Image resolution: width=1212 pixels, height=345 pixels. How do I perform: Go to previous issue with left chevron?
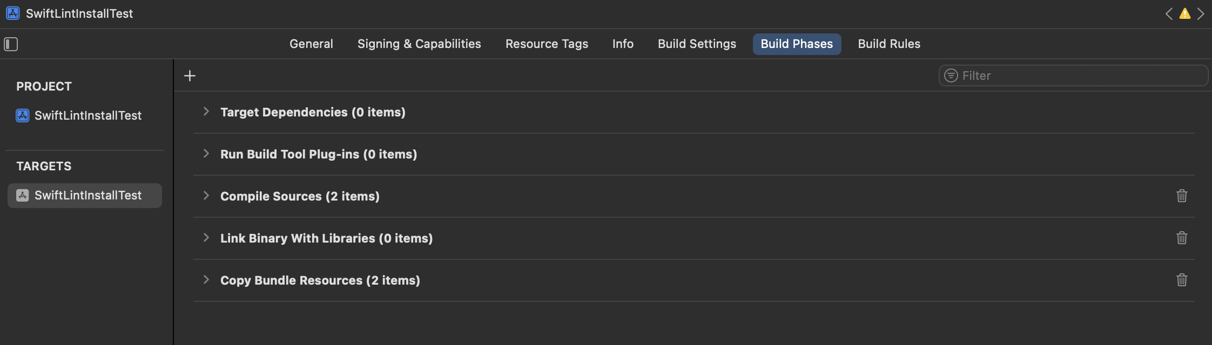1169,14
